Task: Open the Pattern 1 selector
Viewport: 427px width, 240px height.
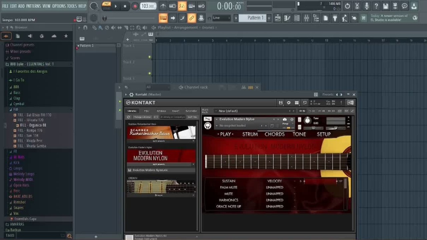Action: click(256, 18)
